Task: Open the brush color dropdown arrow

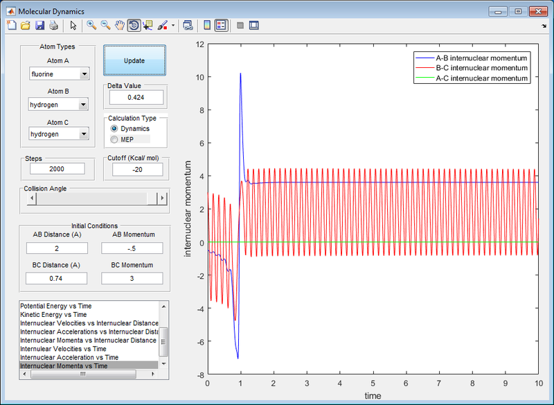Action: [x=172, y=25]
